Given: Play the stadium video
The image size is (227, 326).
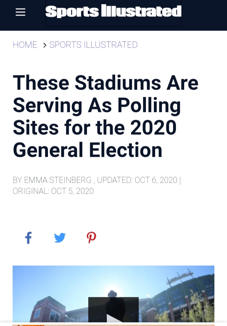Looking at the screenshot, I should pyautogui.click(x=113, y=310).
